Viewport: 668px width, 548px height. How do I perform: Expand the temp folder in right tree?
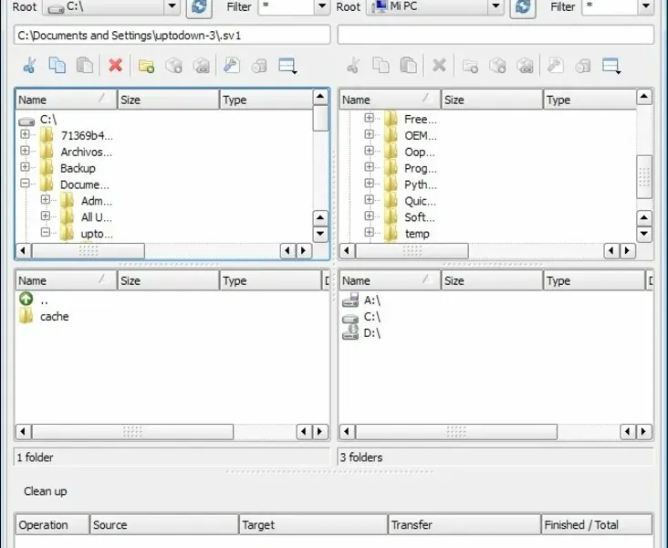(x=369, y=232)
